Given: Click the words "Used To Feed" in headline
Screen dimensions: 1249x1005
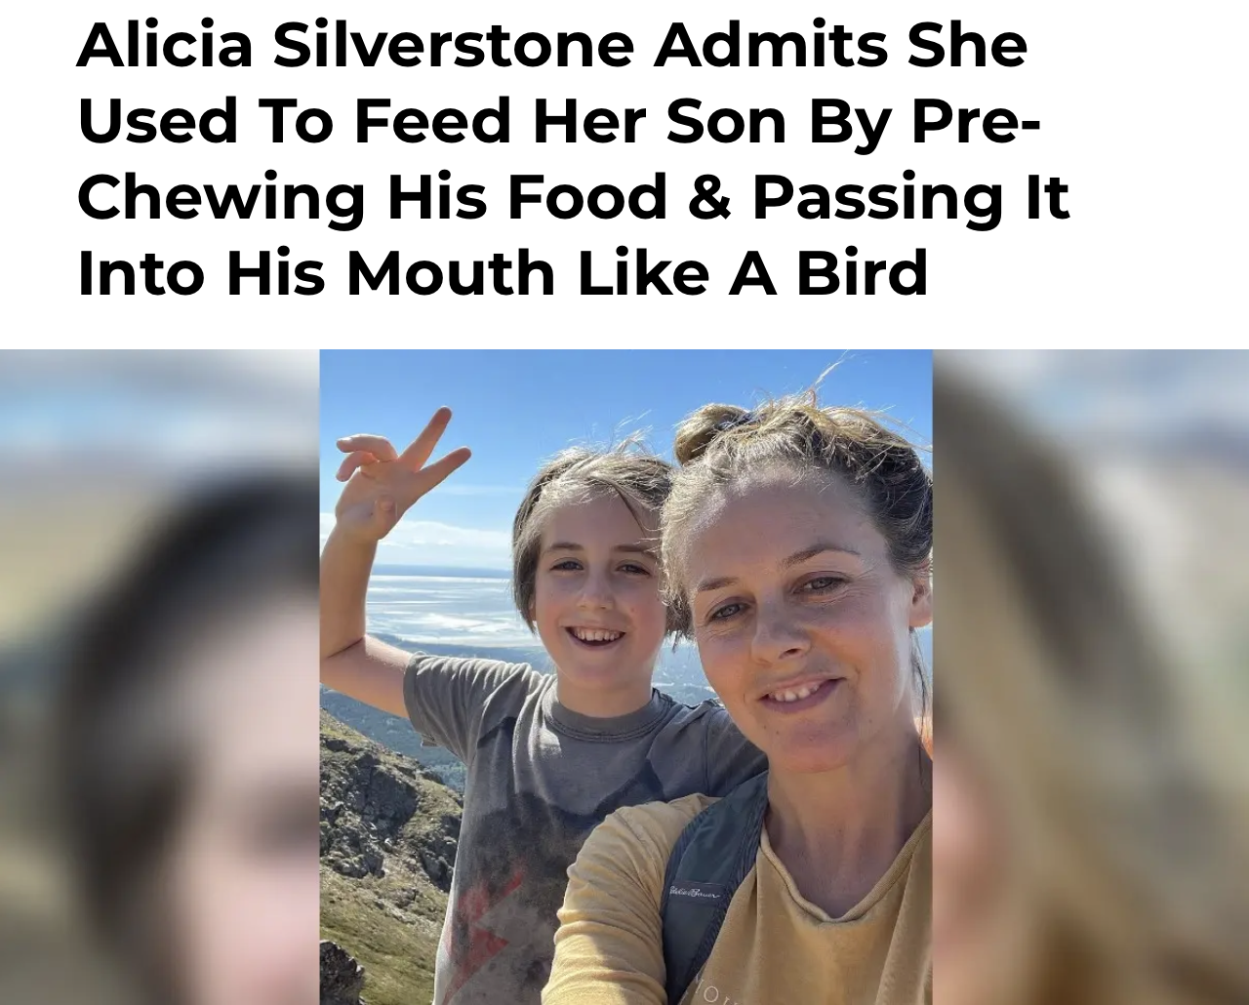Looking at the screenshot, I should tap(295, 120).
